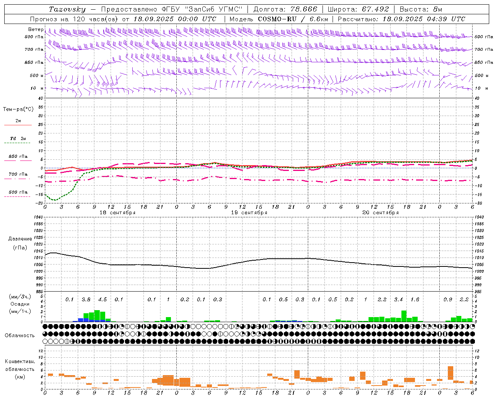495x396 pixels.
Task: Click the Рассчитано 18.09.2025 04:39 UTC timestamp
Action: 401,19
